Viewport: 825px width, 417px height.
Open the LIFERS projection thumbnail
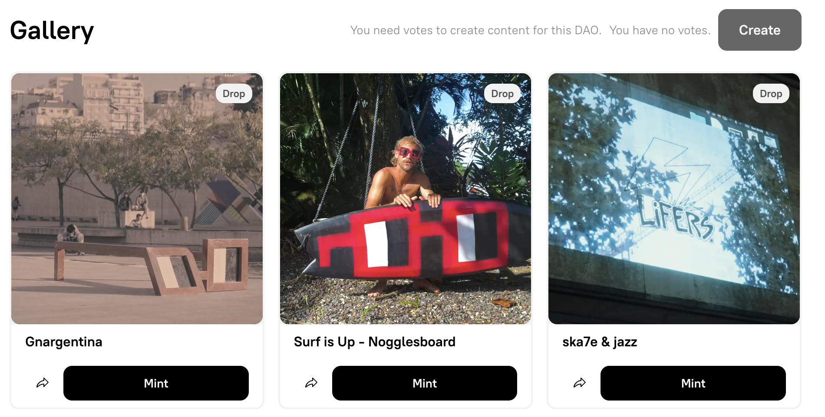pos(674,199)
